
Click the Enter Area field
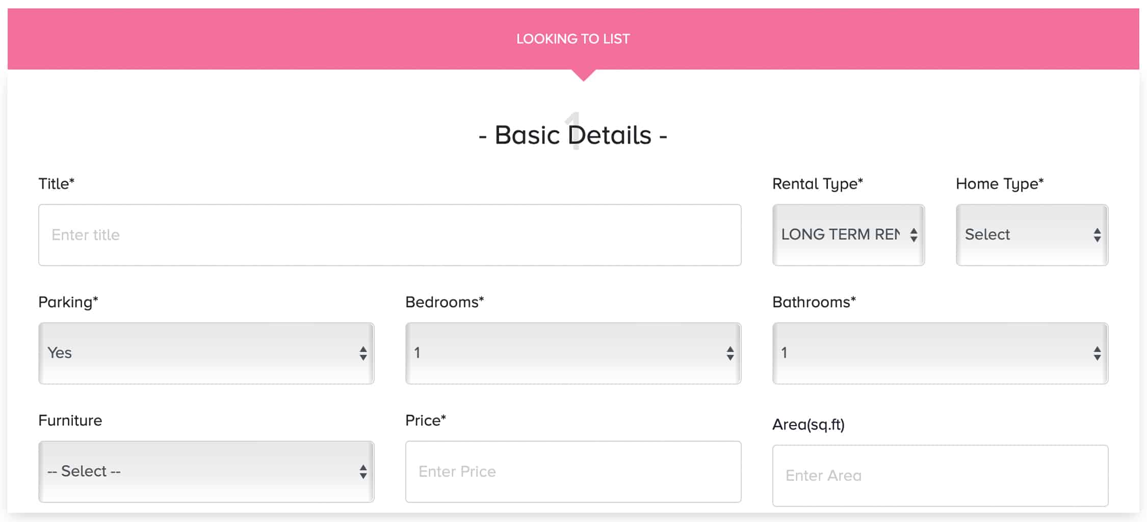pyautogui.click(x=940, y=476)
